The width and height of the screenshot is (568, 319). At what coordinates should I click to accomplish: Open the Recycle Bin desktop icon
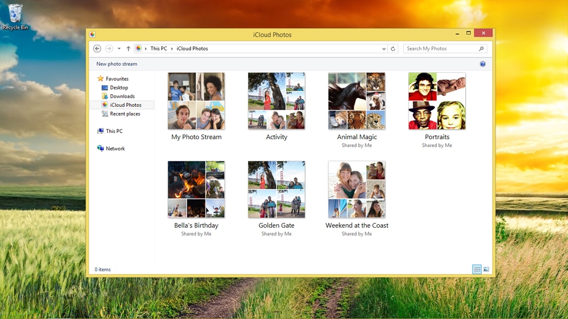pyautogui.click(x=15, y=16)
